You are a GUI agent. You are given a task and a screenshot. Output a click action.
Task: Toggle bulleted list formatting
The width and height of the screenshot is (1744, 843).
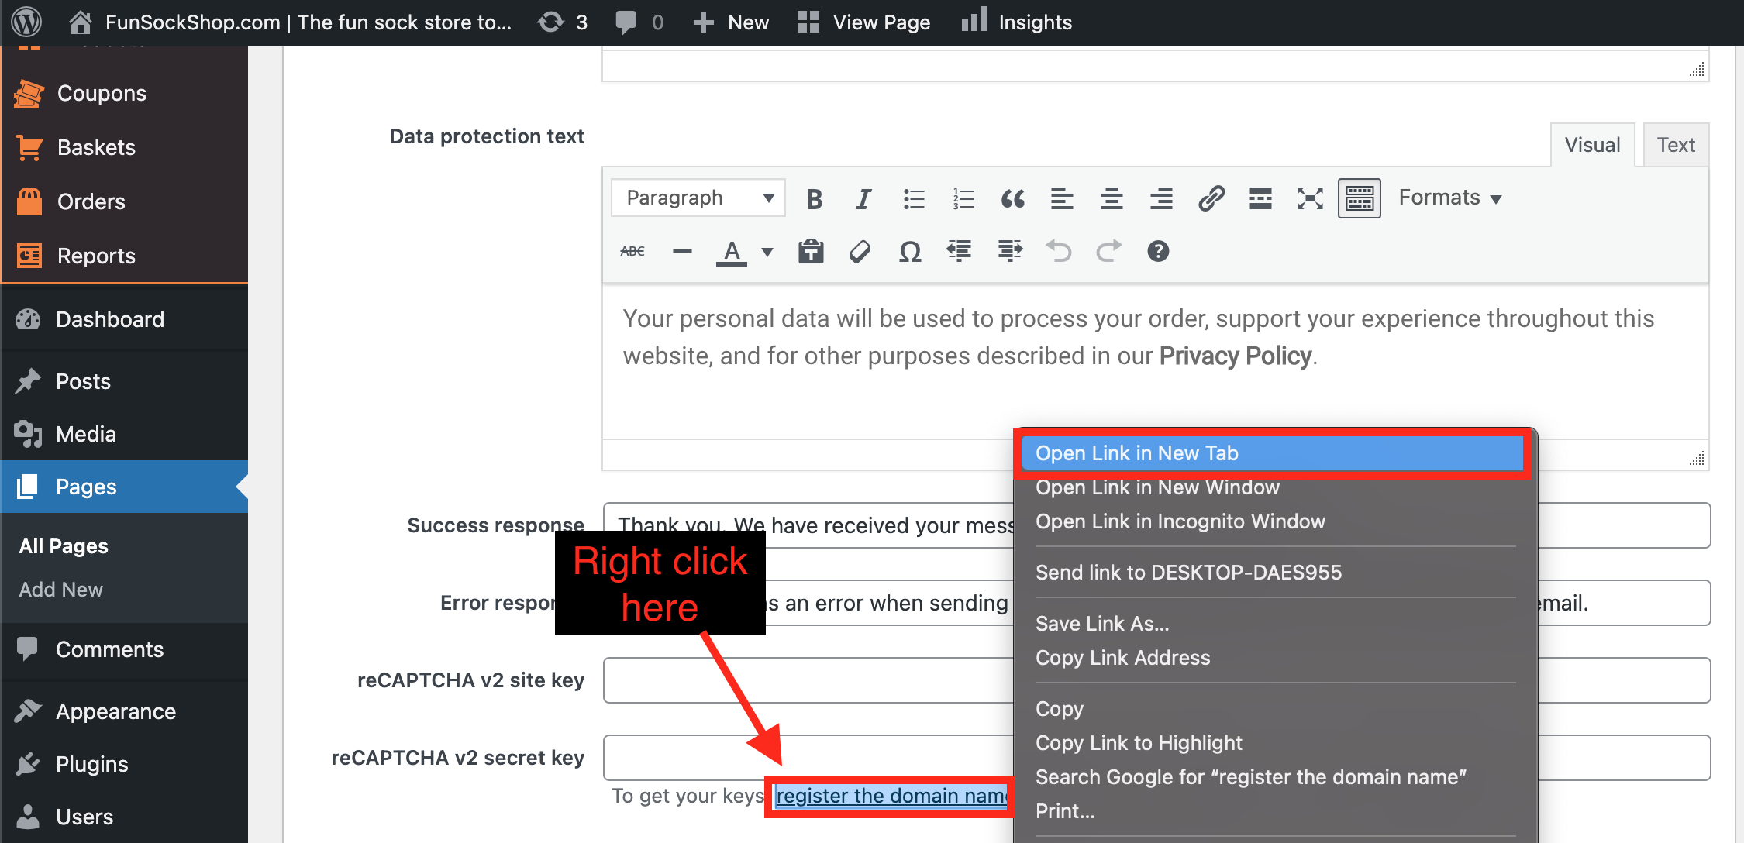[x=914, y=199]
